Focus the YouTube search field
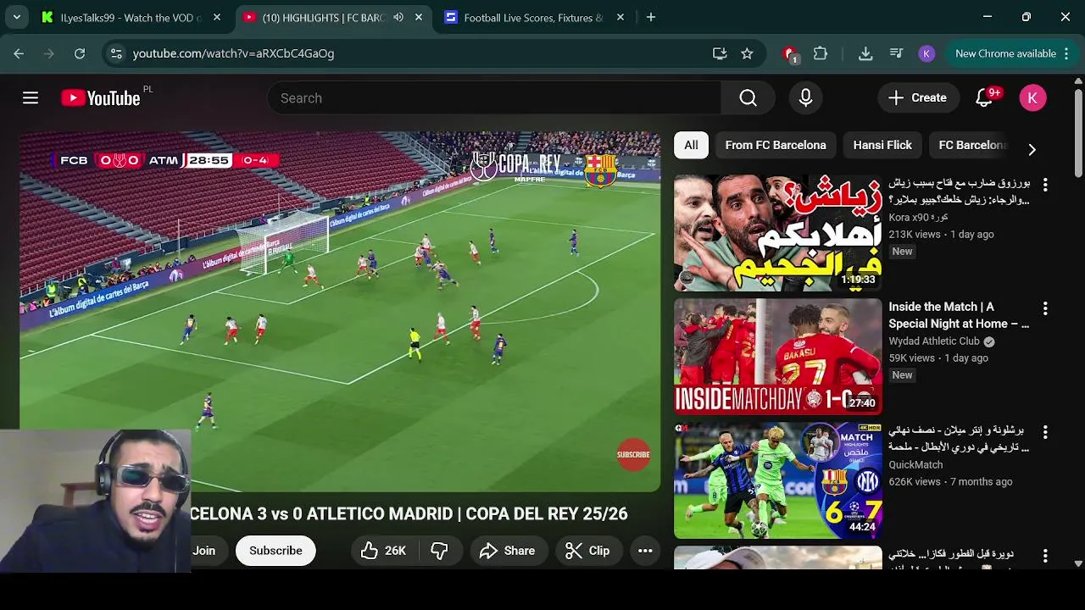The width and height of the screenshot is (1085, 610). click(x=494, y=98)
